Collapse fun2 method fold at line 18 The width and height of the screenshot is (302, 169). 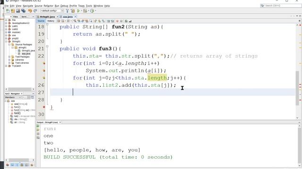pos(47,24)
